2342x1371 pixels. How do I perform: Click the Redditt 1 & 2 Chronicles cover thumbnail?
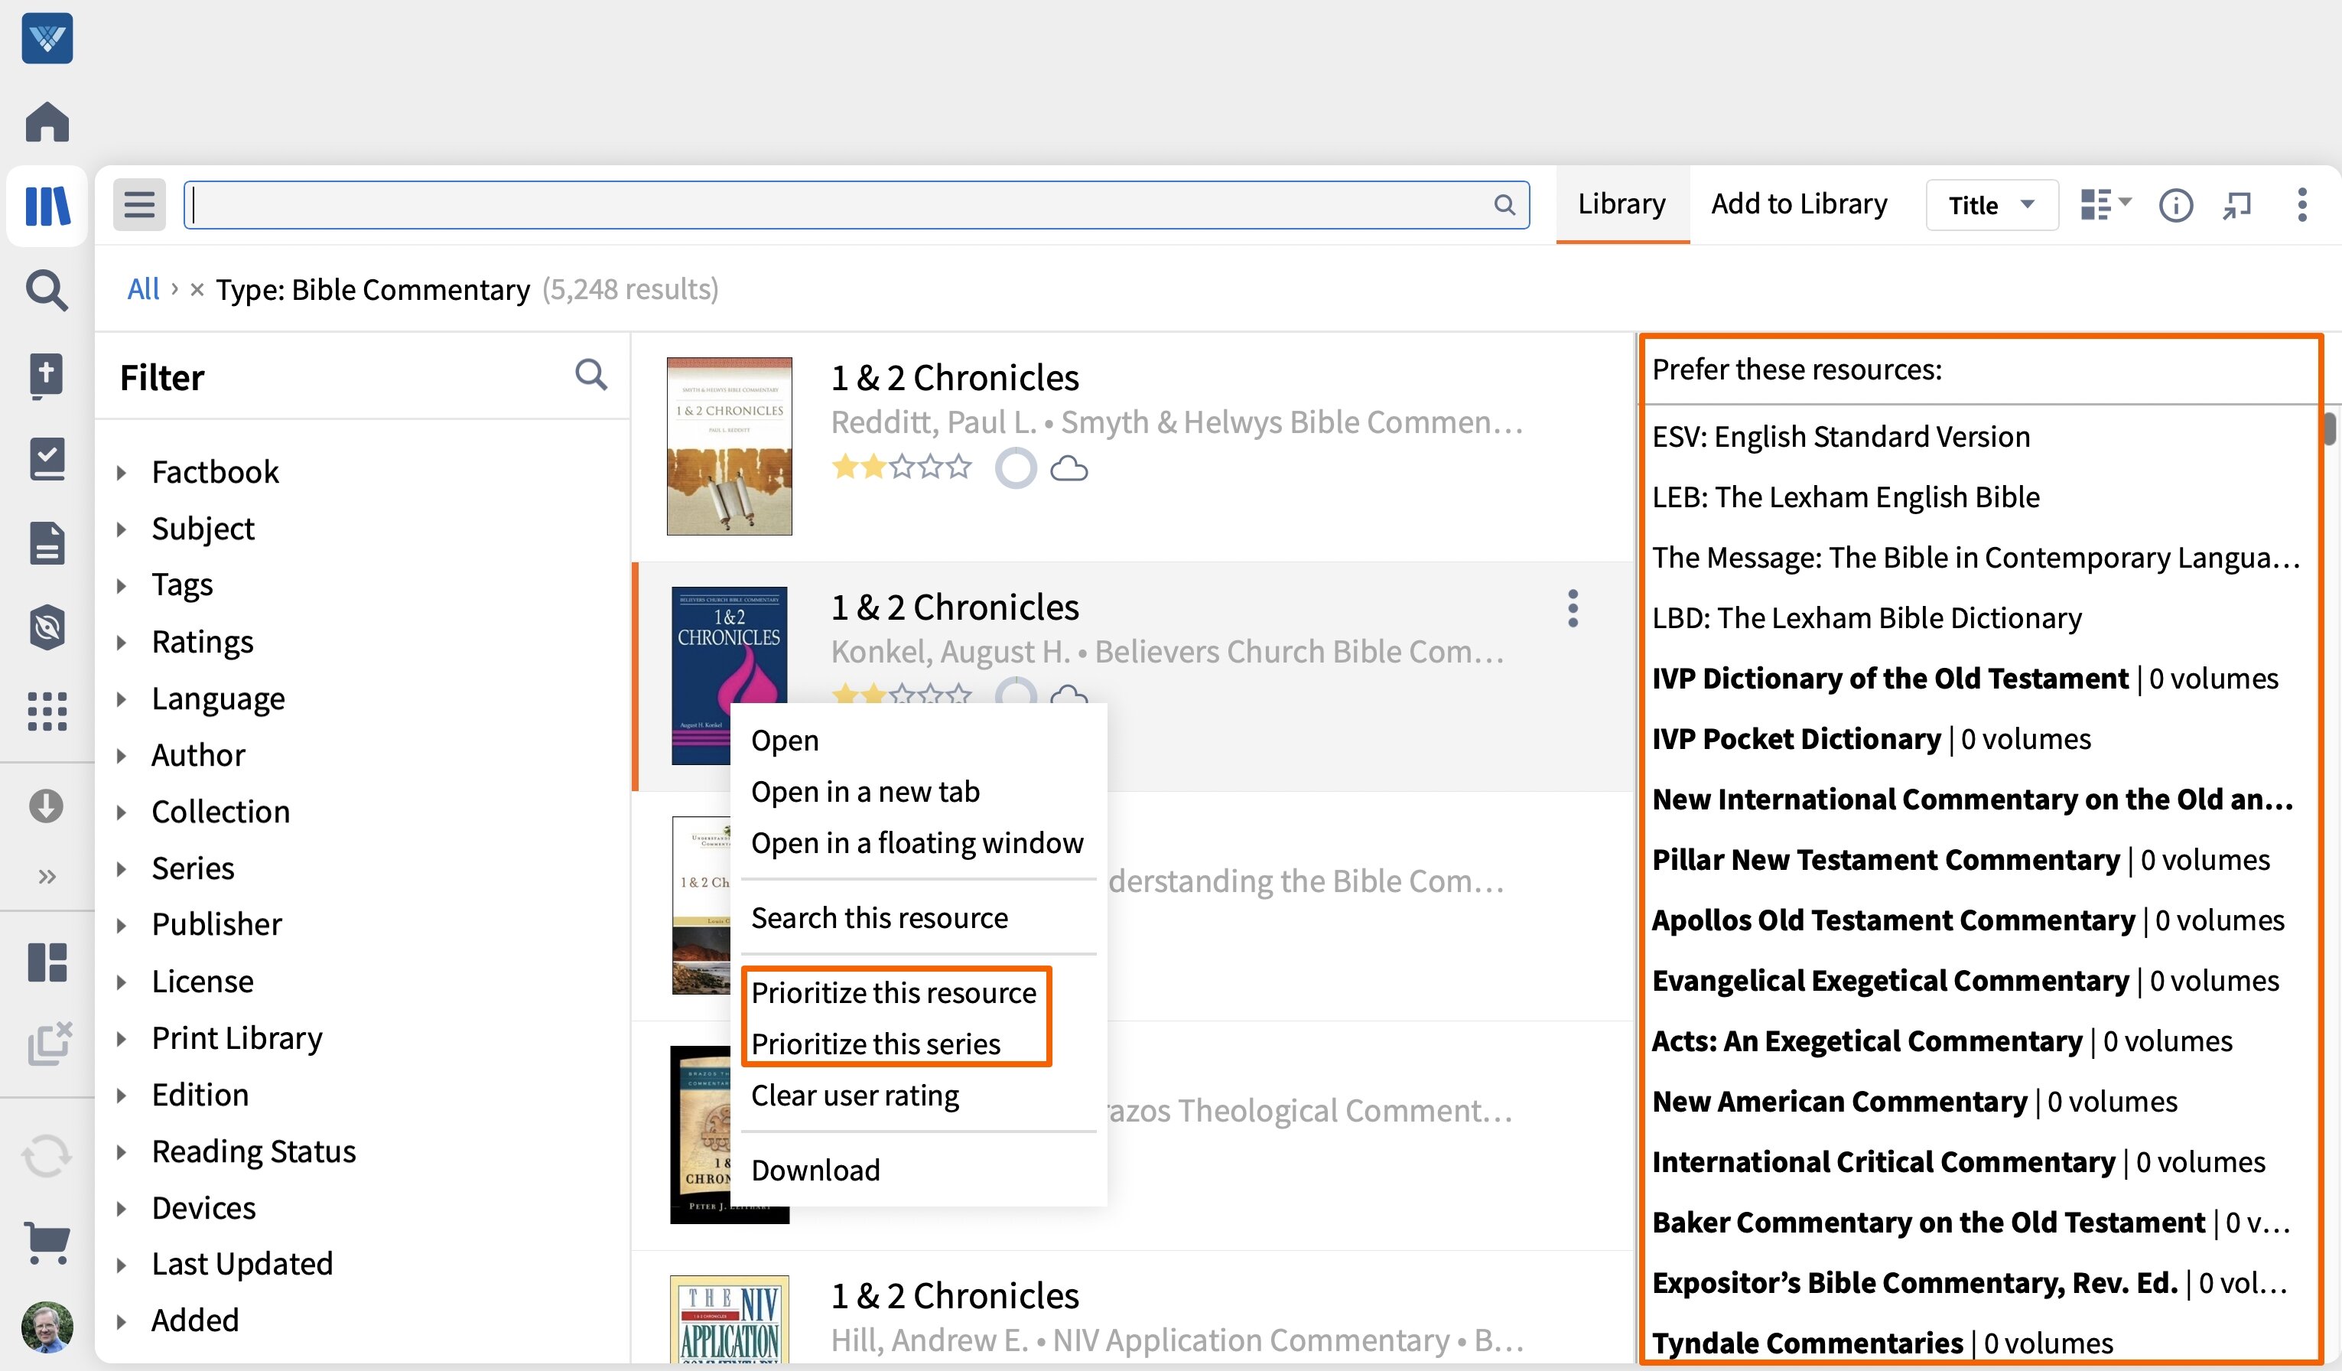730,446
